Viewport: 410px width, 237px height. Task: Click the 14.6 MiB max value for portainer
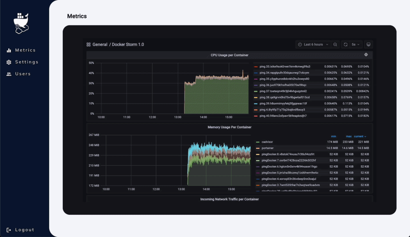[x=348, y=148]
